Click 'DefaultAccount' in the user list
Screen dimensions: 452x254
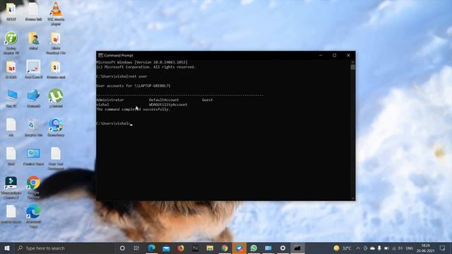click(x=164, y=100)
